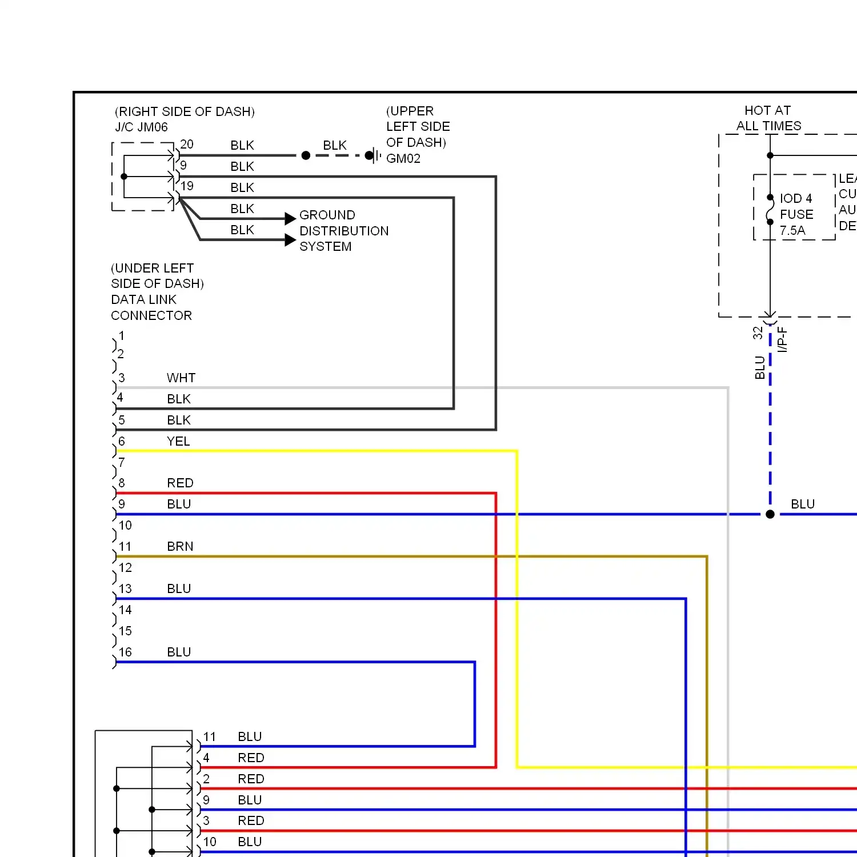Select the "BLU" label at bottom connector pin 10
This screenshot has width=857, height=857.
[x=250, y=842]
